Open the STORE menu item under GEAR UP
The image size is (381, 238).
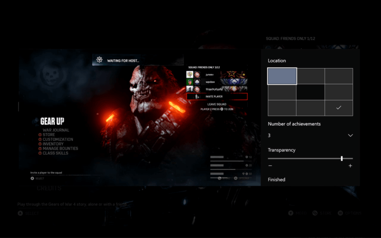click(x=49, y=135)
